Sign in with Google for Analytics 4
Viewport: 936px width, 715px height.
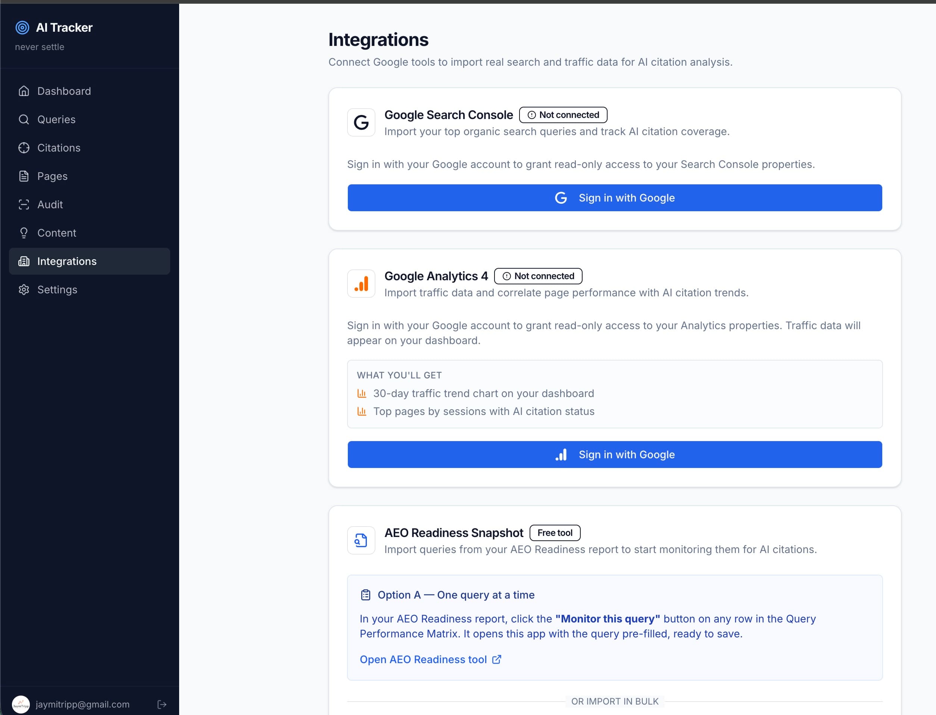615,455
